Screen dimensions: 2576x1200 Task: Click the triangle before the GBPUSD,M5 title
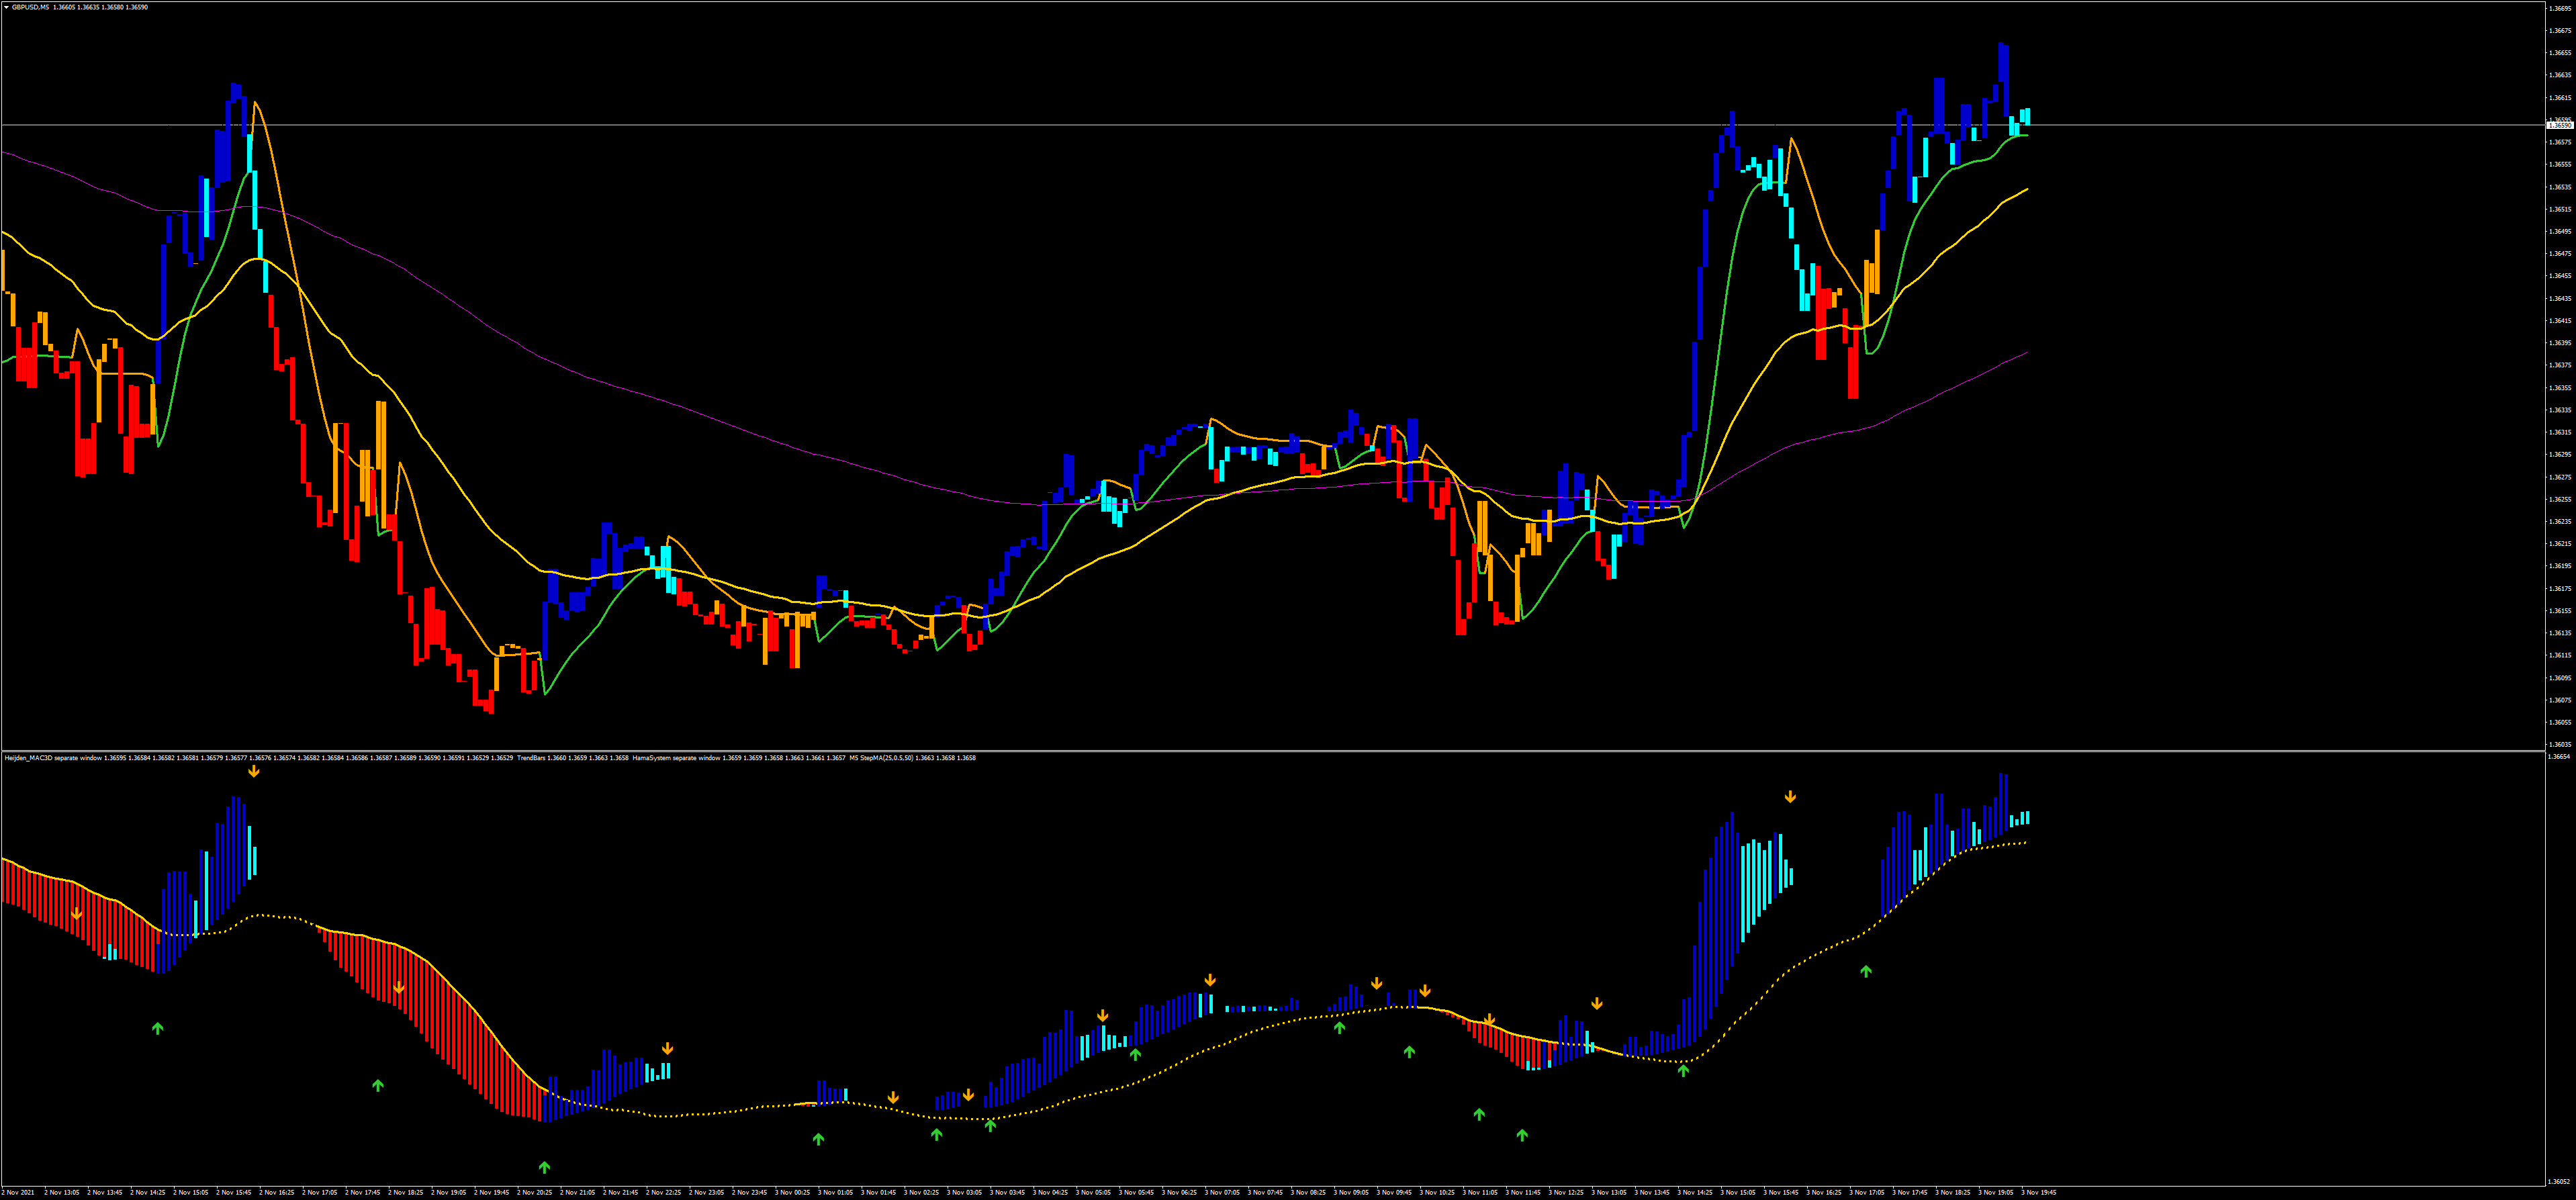point(5,7)
